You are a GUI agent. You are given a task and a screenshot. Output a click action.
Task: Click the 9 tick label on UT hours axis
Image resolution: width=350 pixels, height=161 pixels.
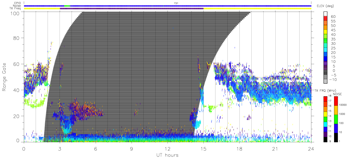click(x=132, y=149)
